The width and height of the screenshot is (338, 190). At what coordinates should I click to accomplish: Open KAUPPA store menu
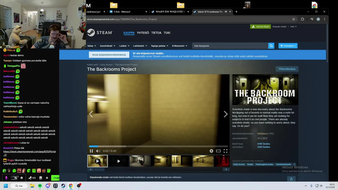coord(129,33)
